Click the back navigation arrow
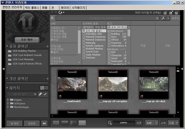 point(52,12)
